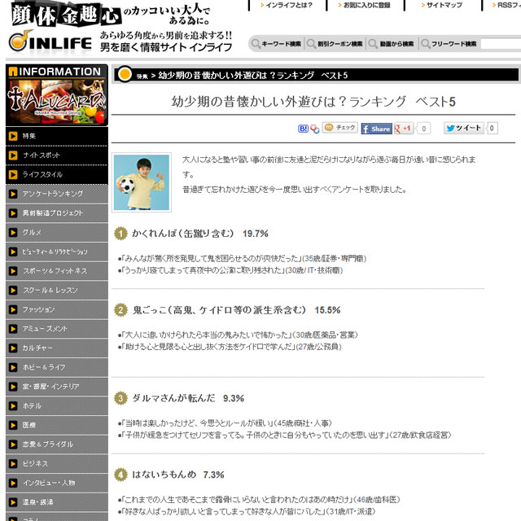Click the Alucard restaurant banner image
Image resolution: width=521 pixels, height=521 pixels.
click(x=55, y=102)
